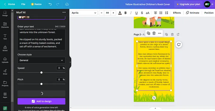Open text color picker icon
This screenshot has width=215, height=111.
point(120,13)
